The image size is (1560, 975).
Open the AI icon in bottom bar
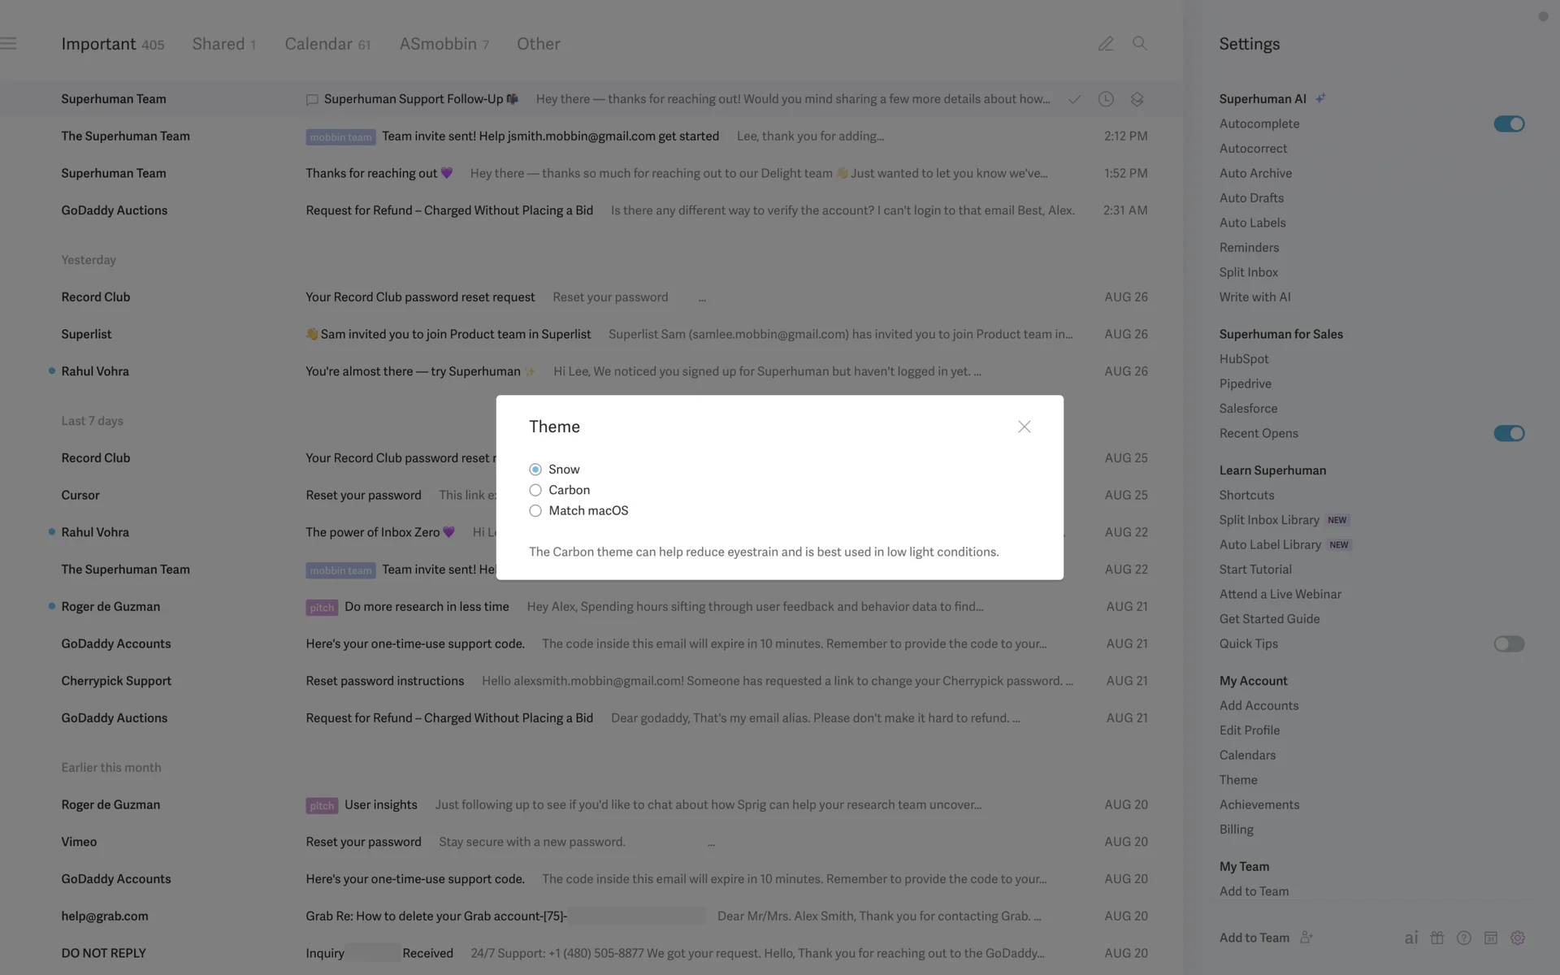click(x=1411, y=938)
